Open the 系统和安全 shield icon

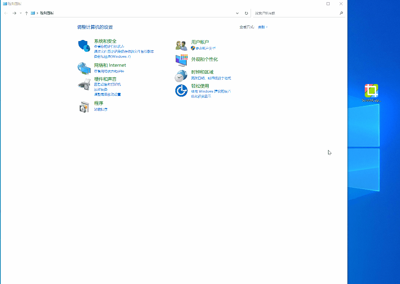tap(84, 45)
